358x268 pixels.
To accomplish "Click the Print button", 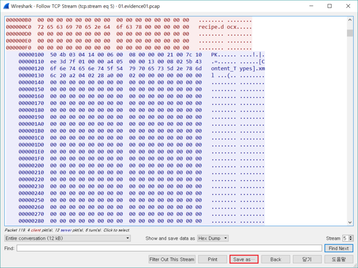I will pos(212,259).
